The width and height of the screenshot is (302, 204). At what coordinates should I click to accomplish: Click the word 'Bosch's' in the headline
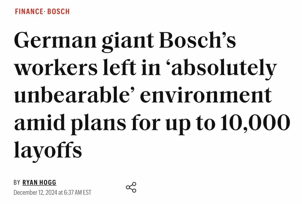(198, 40)
